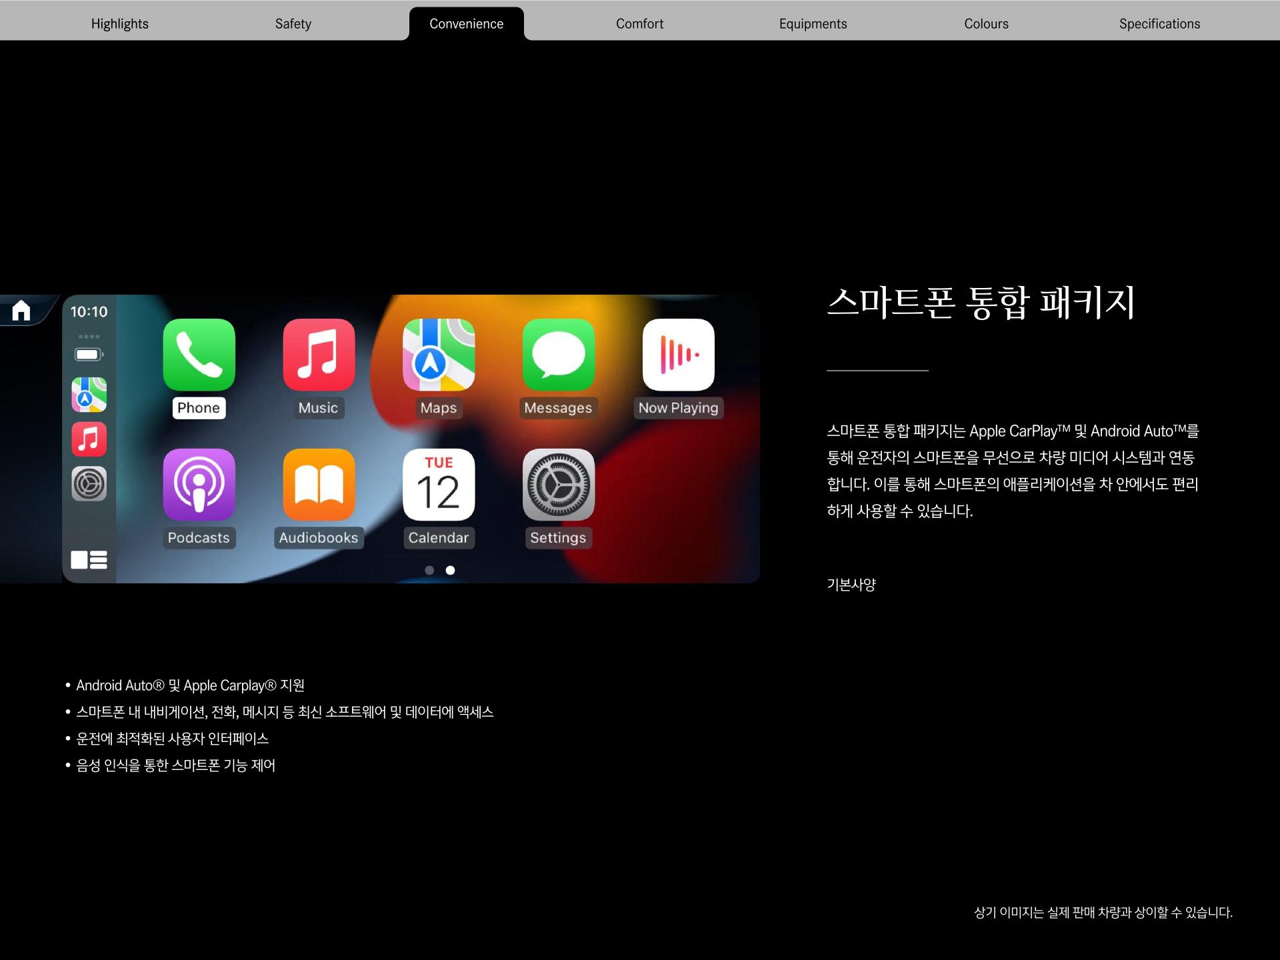Click the bullet Android Auto® 및 Apple Carplay® 지원
Viewport: 1280px width, 960px height.
190,685
